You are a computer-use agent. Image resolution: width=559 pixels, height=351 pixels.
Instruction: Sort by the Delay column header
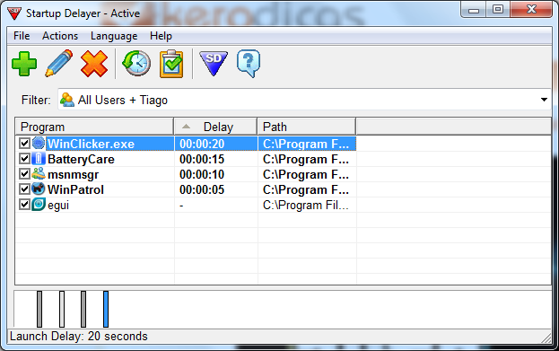tap(215, 127)
